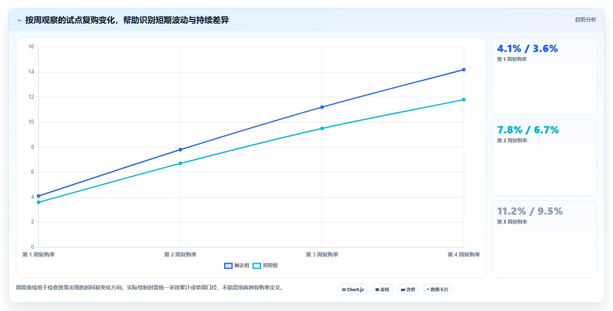Click the 对照组 cyan legend swatch
This screenshot has width=613, height=311.
coord(257,265)
